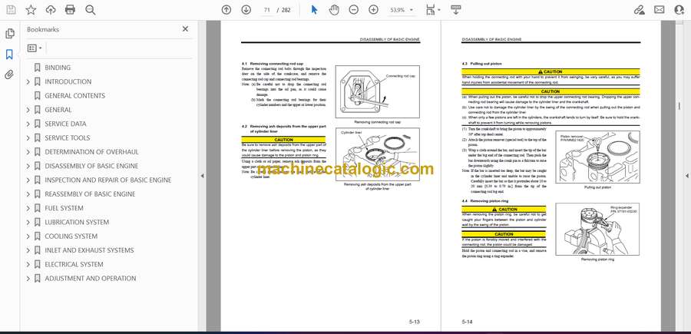This screenshot has height=334, width=691.
Task: Expand REASSEMBLY OF BASIC ENGINE bookmark
Action: click(28, 194)
